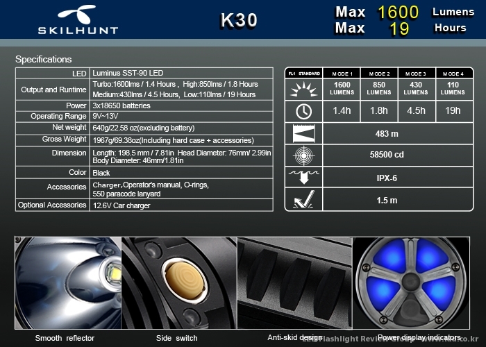The width and height of the screenshot is (486, 347).
Task: Open the blue power display indicators photo
Action: point(412,283)
